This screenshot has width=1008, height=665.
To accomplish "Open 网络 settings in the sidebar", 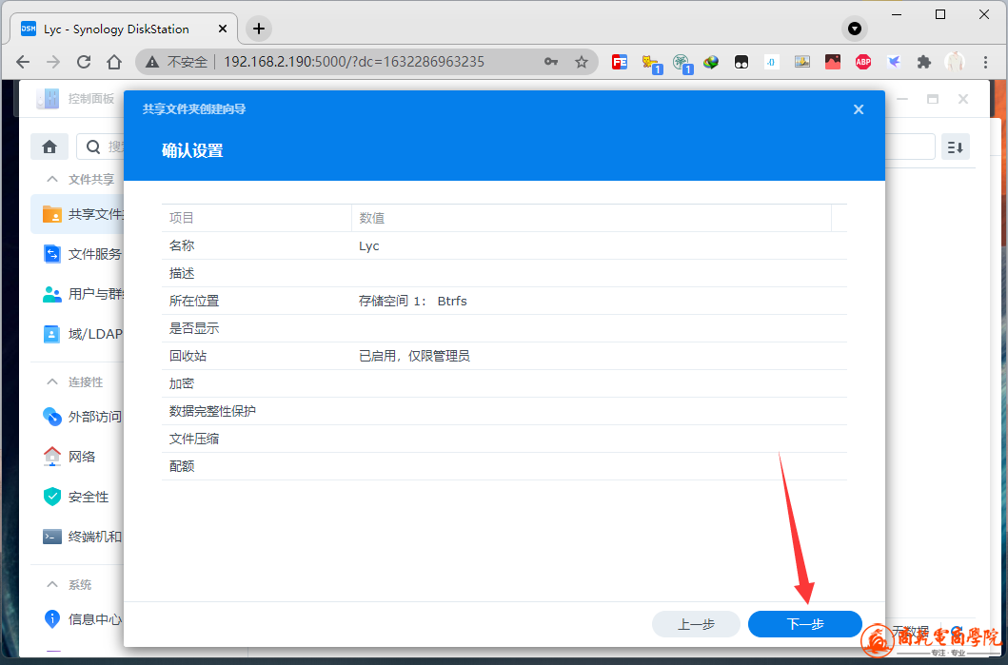I will 77,457.
